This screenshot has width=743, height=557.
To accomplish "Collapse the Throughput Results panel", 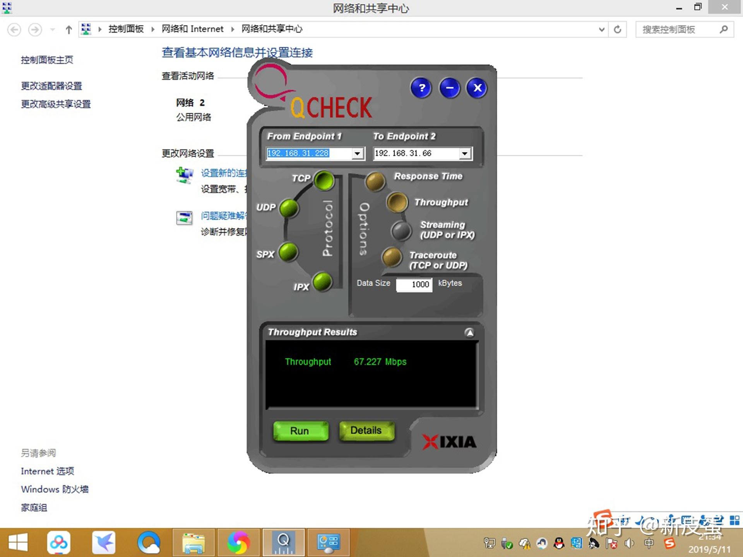I will point(469,333).
